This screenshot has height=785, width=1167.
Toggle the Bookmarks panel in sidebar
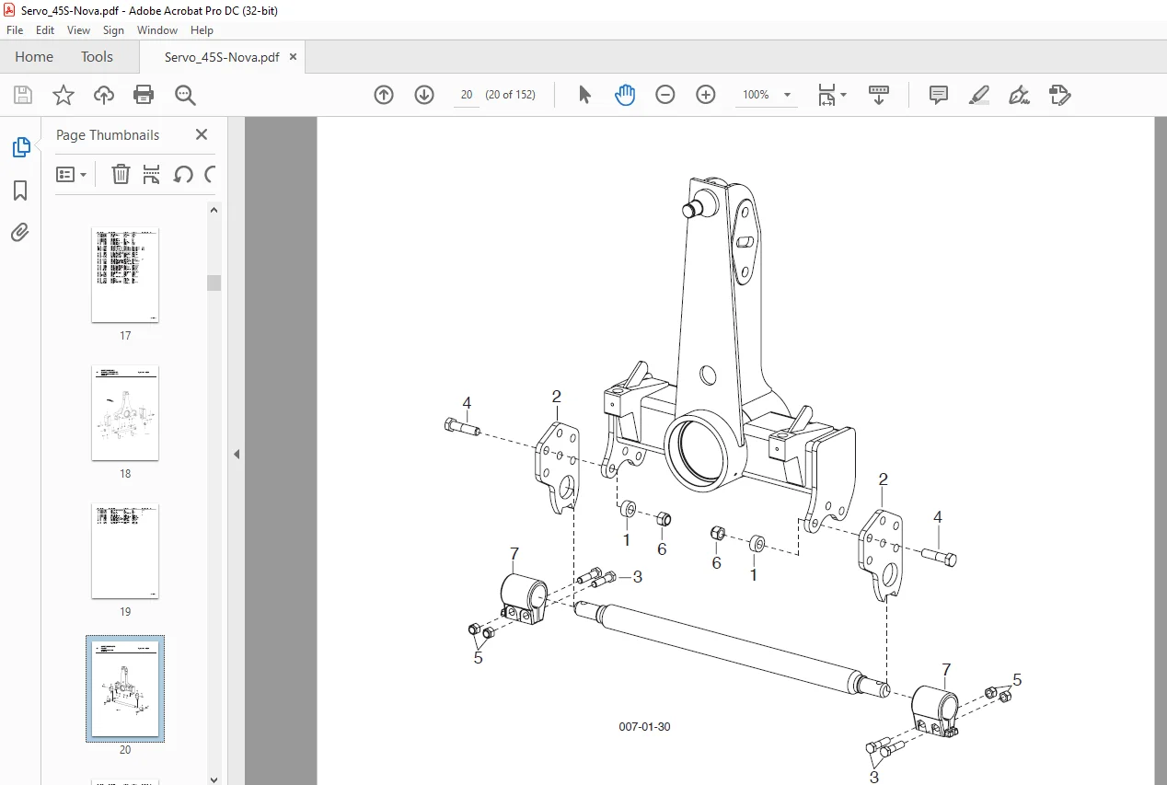click(x=20, y=190)
